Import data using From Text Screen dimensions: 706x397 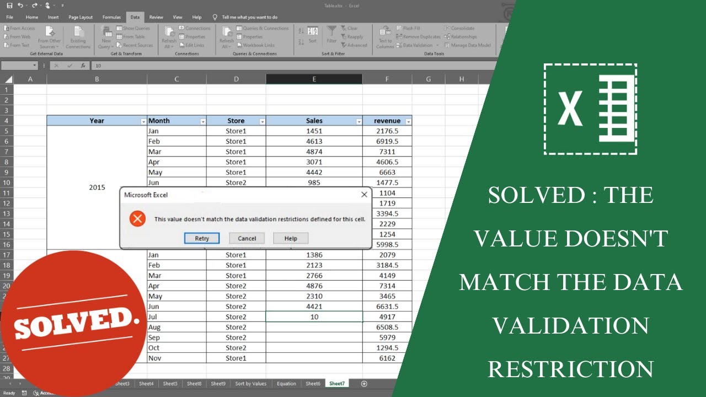[16, 45]
